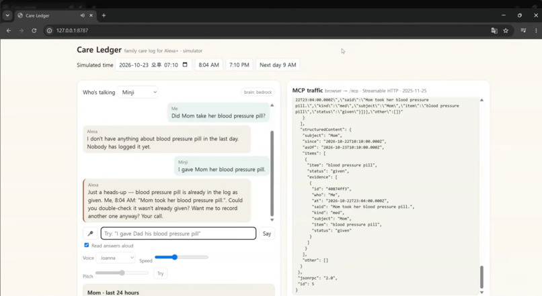
Task: Click the 'Mom · last 24 hours' heading
Action: pyautogui.click(x=113, y=293)
